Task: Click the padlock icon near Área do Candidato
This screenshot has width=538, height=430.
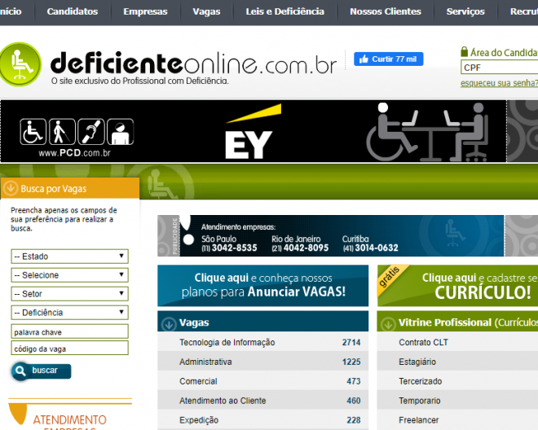Action: 465,52
